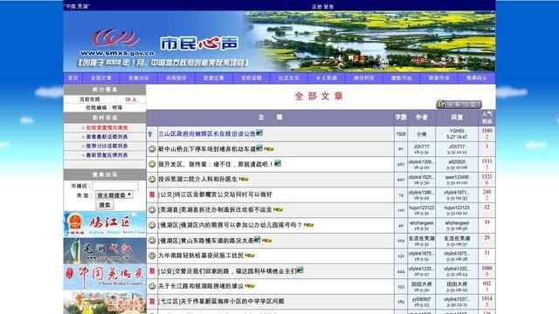Click the image icon after 黄山东路慢车道 title
This screenshot has height=314, width=559.
pos(257,240)
